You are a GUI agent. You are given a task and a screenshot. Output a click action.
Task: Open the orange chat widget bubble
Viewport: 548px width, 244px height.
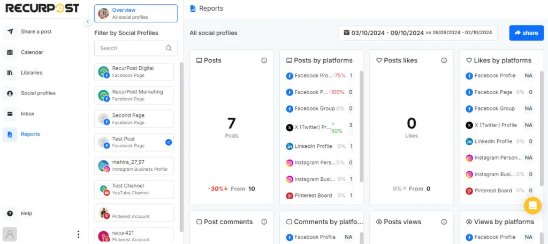[532, 206]
